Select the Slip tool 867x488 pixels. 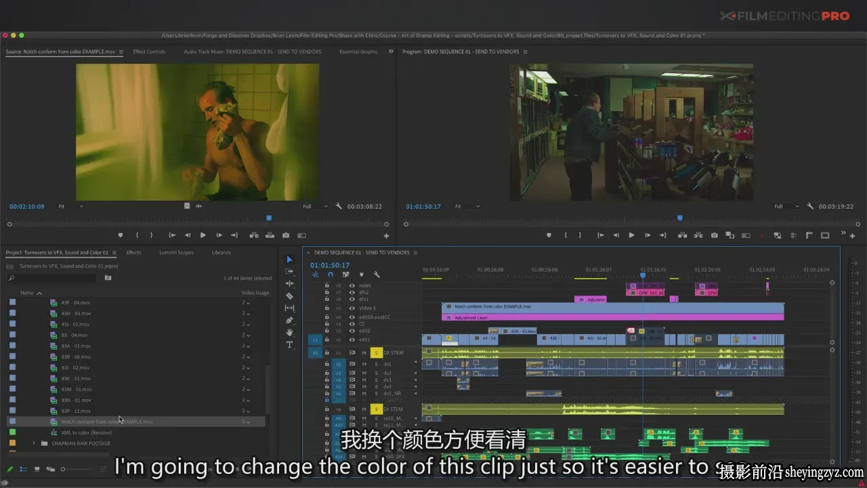coord(289,308)
